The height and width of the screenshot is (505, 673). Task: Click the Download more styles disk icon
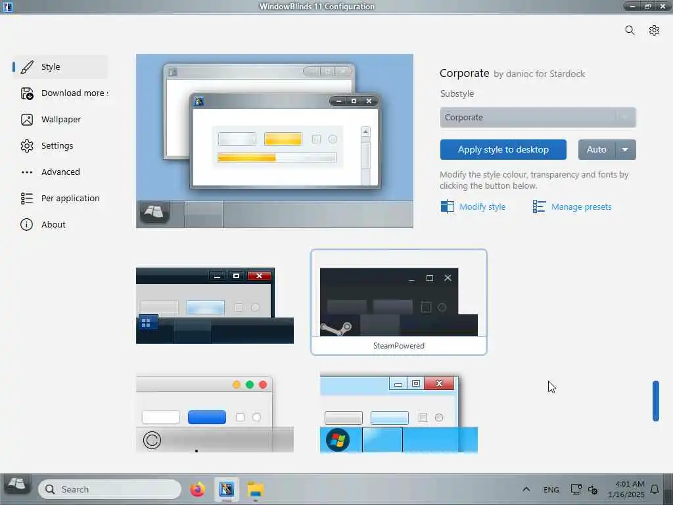tap(26, 93)
